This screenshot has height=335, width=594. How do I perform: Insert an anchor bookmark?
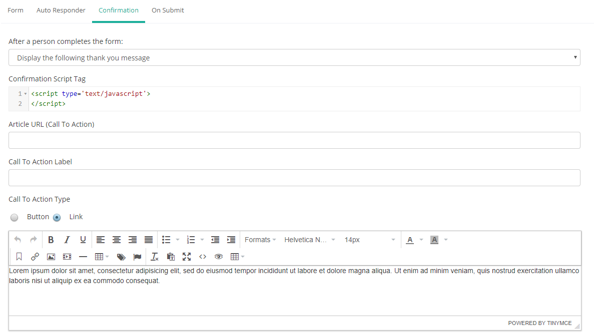pos(19,257)
